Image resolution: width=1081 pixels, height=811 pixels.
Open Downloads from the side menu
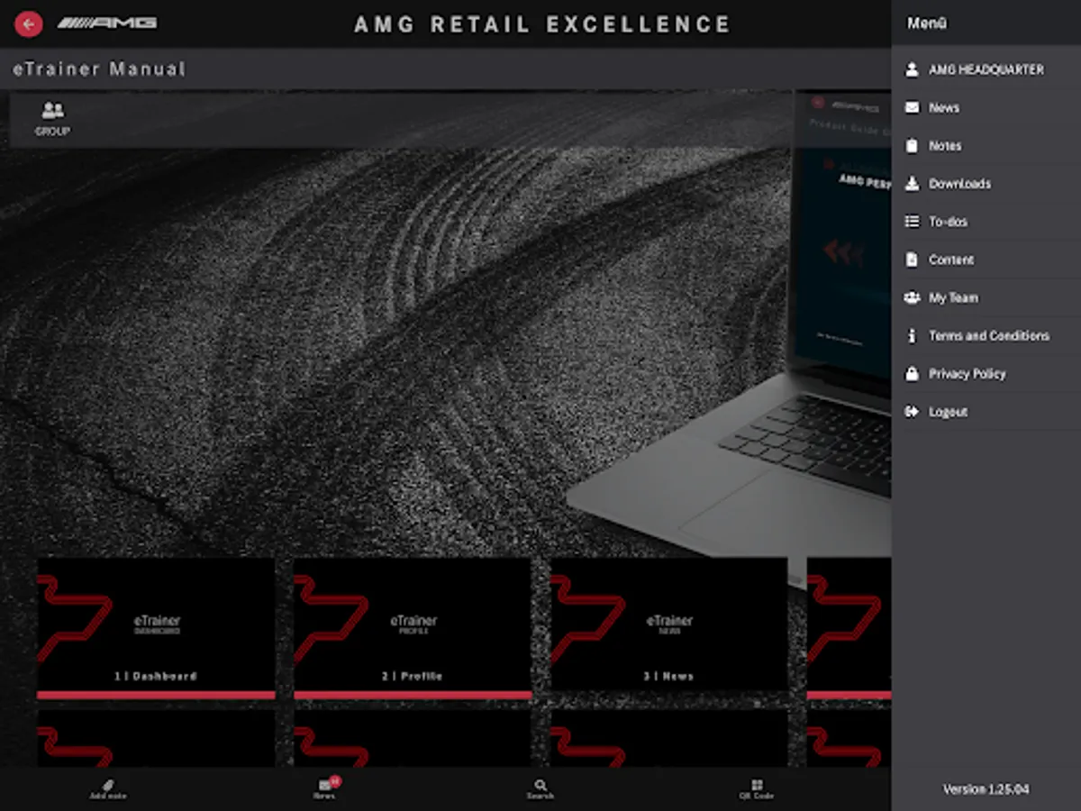[960, 183]
